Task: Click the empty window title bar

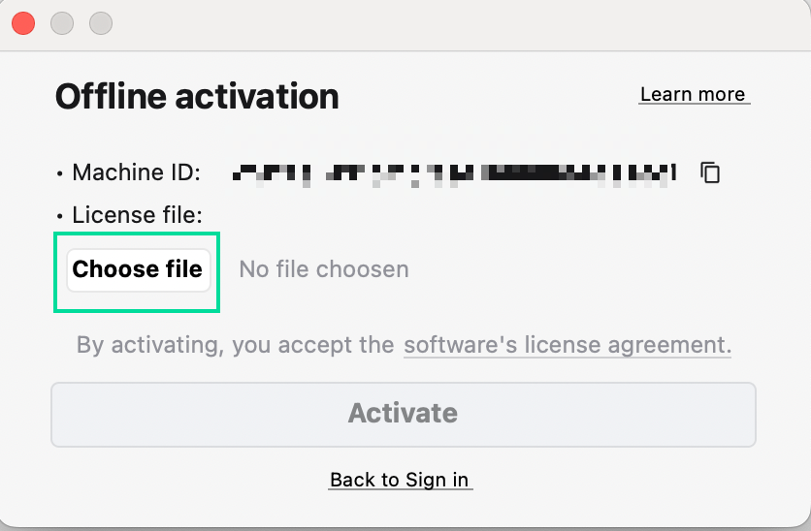Action: (x=437, y=23)
